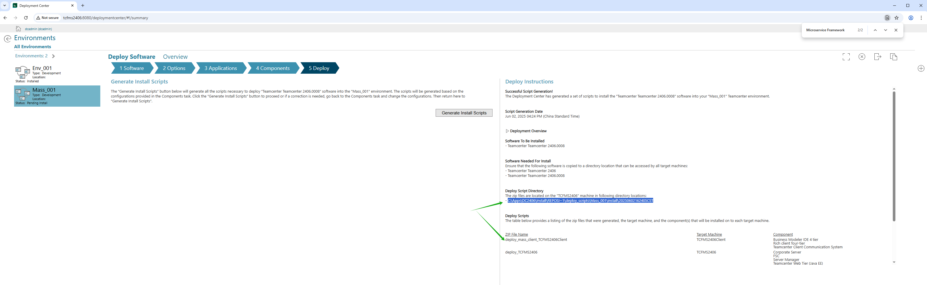This screenshot has width=927, height=285.
Task: Sort by ZIP File Name column header
Action: (516, 234)
